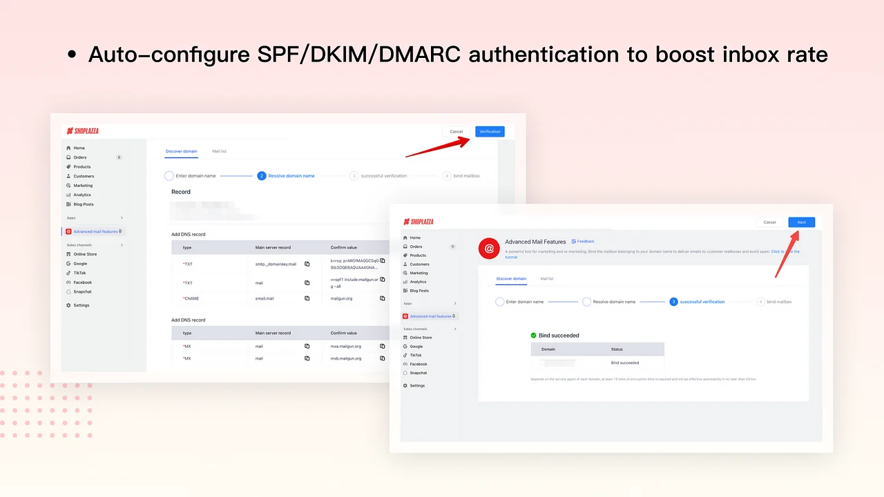
Task: Copy the email.mail CNAME server record
Action: [307, 299]
